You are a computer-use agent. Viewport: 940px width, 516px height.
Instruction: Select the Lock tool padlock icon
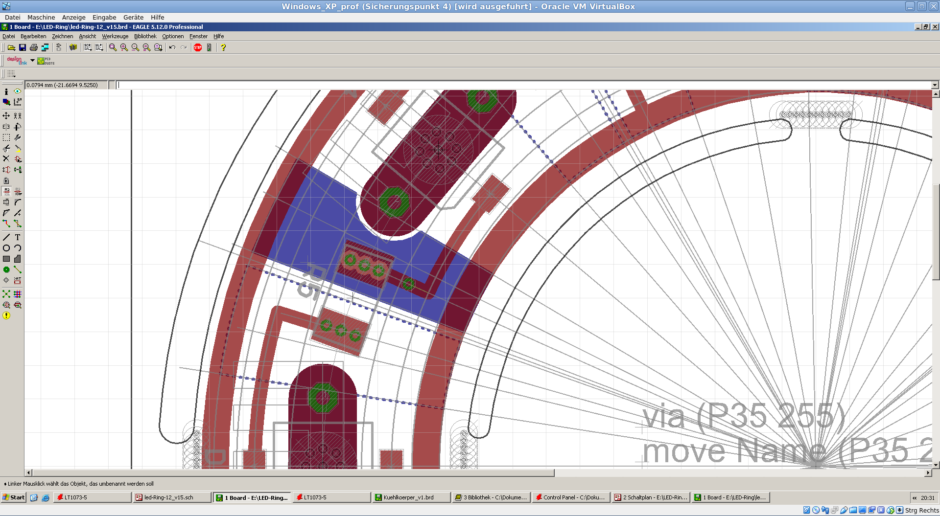pyautogui.click(x=6, y=180)
